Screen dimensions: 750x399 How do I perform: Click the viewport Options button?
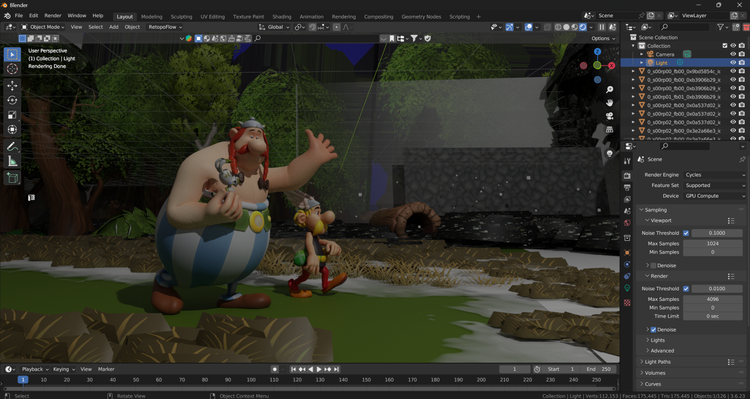tap(603, 39)
